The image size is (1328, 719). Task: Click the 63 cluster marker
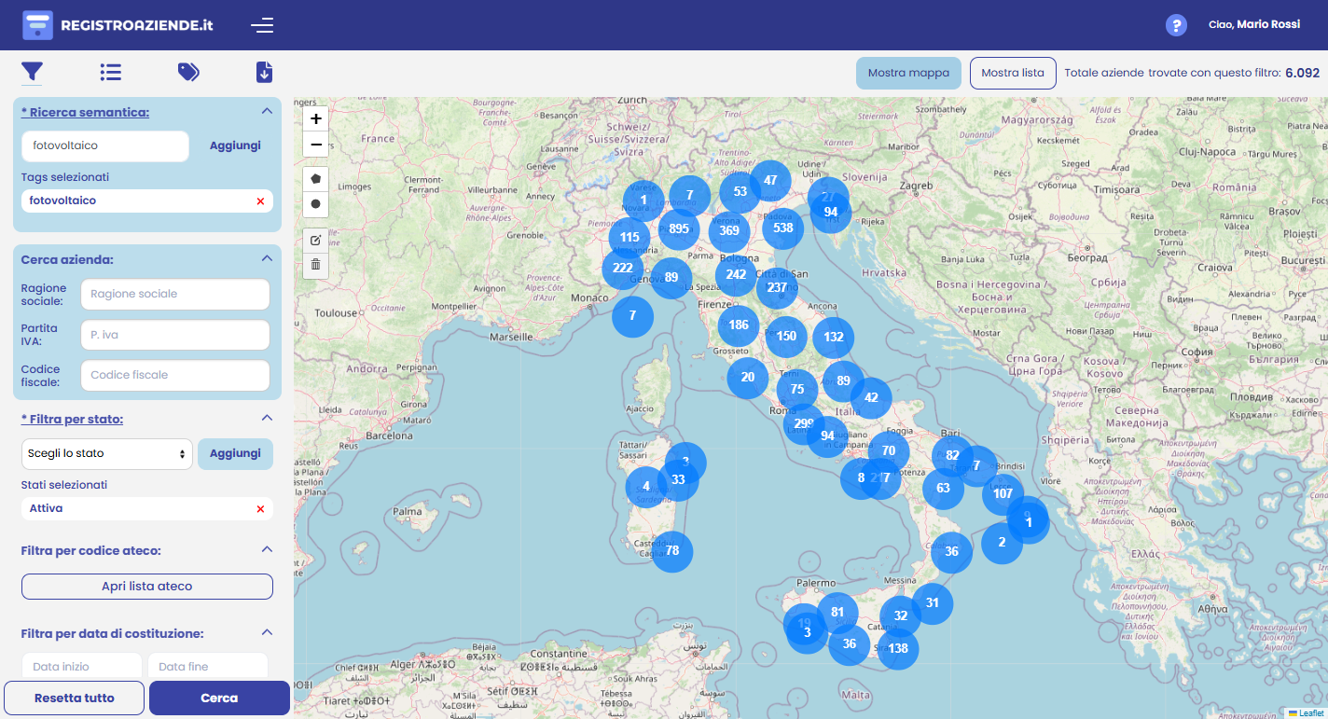click(943, 488)
